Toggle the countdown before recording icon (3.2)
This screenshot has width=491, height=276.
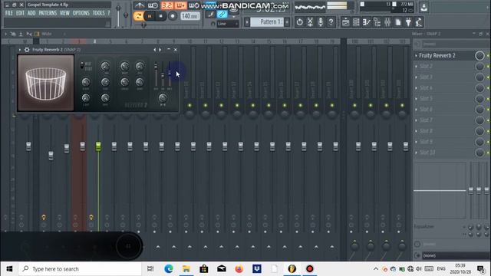click(167, 5)
